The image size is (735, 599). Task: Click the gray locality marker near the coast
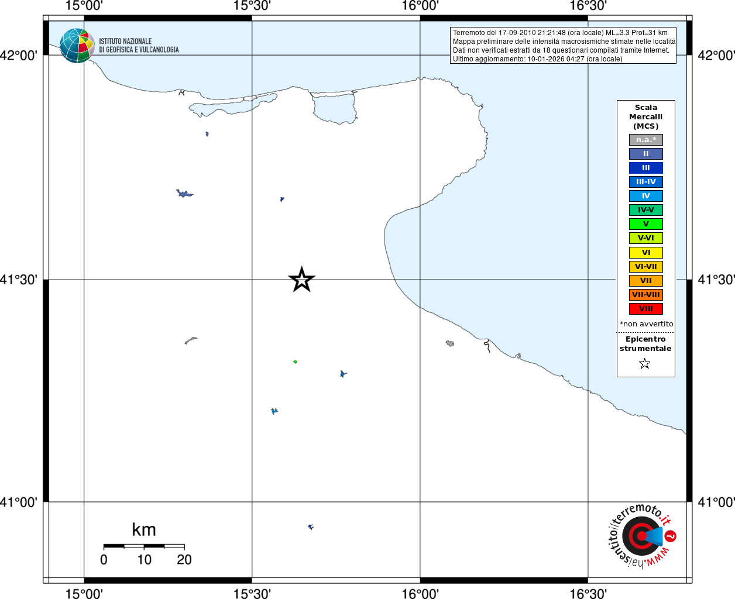point(449,343)
